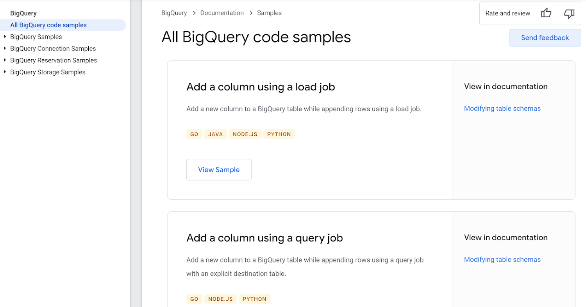Open Modifying table schemas link, query job

502,259
